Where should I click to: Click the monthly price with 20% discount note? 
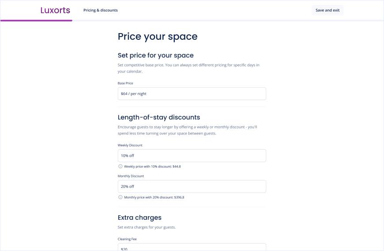click(154, 197)
